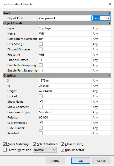Toggle the Clear Existing checkbox
The height and width of the screenshot is (166, 114).
point(63,144)
